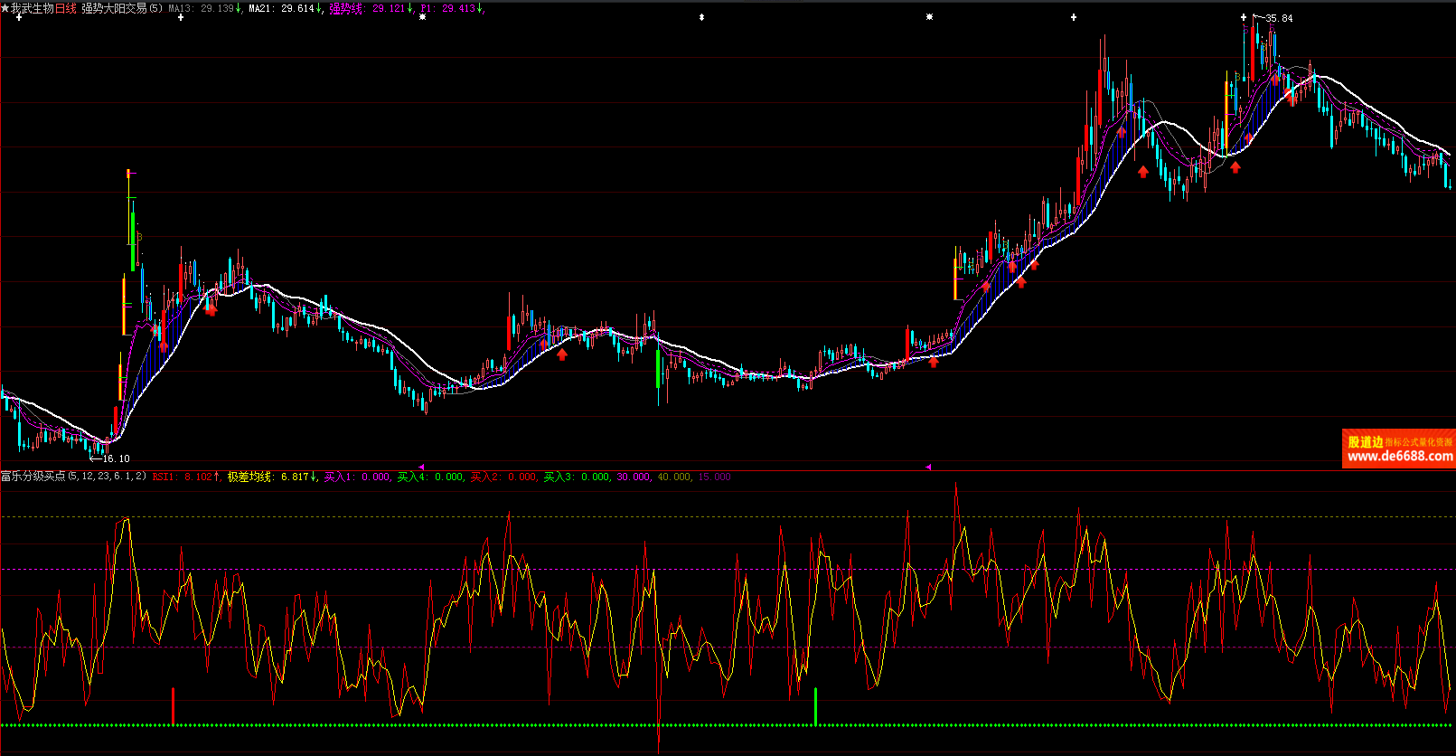The width and height of the screenshot is (1456, 756).
Task: Click the up-down arrow marker at chart top
Action: 701,17
